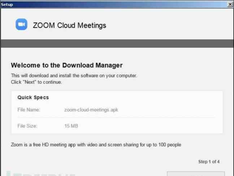This screenshot has height=176, width=234.
Task: Click the partially visible Next button
Action: click(x=196, y=174)
